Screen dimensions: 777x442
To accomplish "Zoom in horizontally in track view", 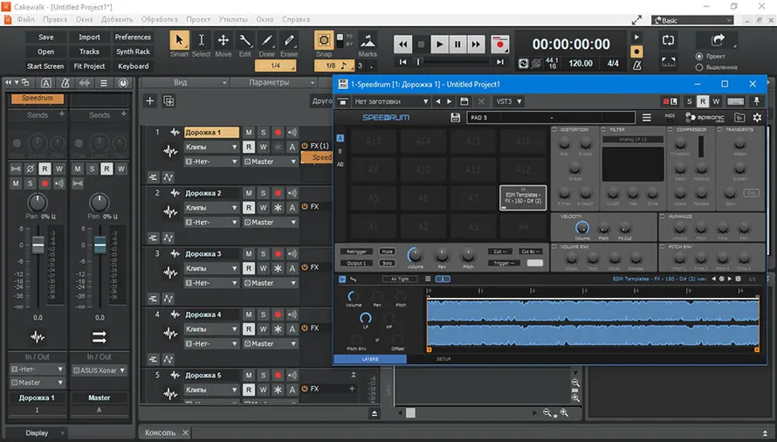I will [564, 412].
